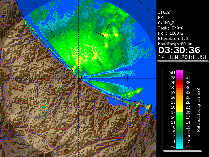Click the legend dashes '---' beside >41

coord(187,73)
